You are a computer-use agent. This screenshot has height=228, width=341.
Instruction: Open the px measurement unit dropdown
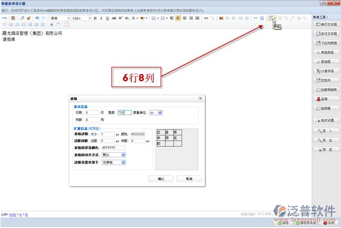click(156, 112)
